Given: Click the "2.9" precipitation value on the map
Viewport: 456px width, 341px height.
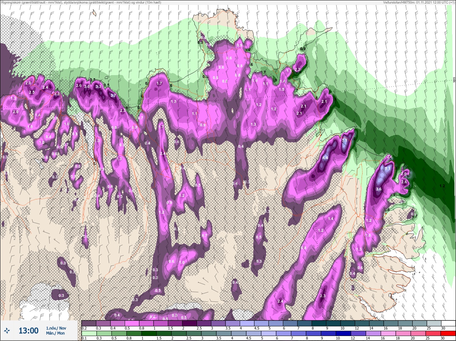Looking at the screenshot, I should 404,174.
